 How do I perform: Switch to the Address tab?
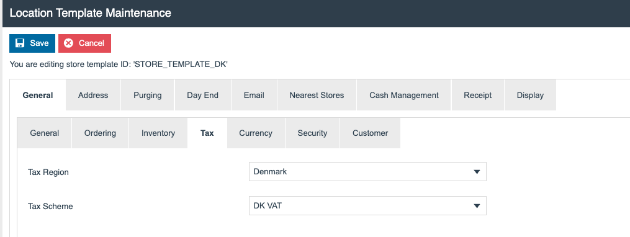pos(93,95)
